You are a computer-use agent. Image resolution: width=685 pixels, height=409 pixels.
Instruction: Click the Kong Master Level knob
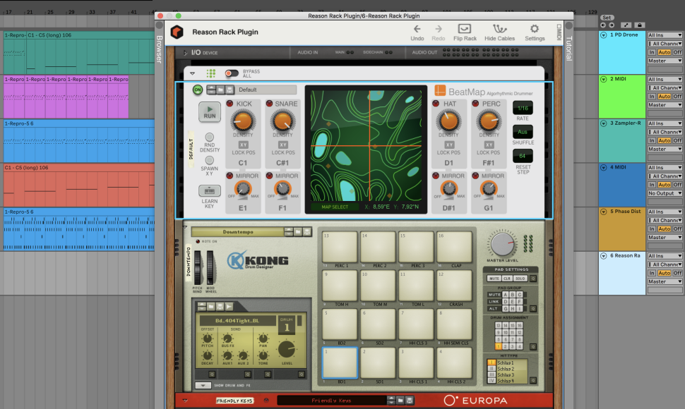[x=503, y=245]
